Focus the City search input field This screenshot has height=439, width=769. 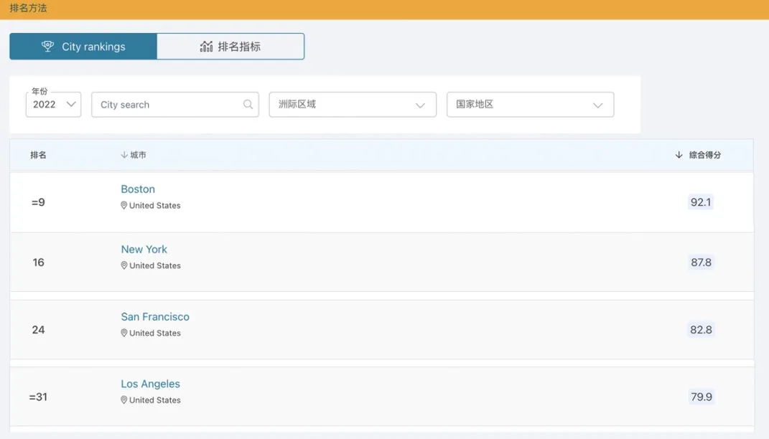point(169,105)
